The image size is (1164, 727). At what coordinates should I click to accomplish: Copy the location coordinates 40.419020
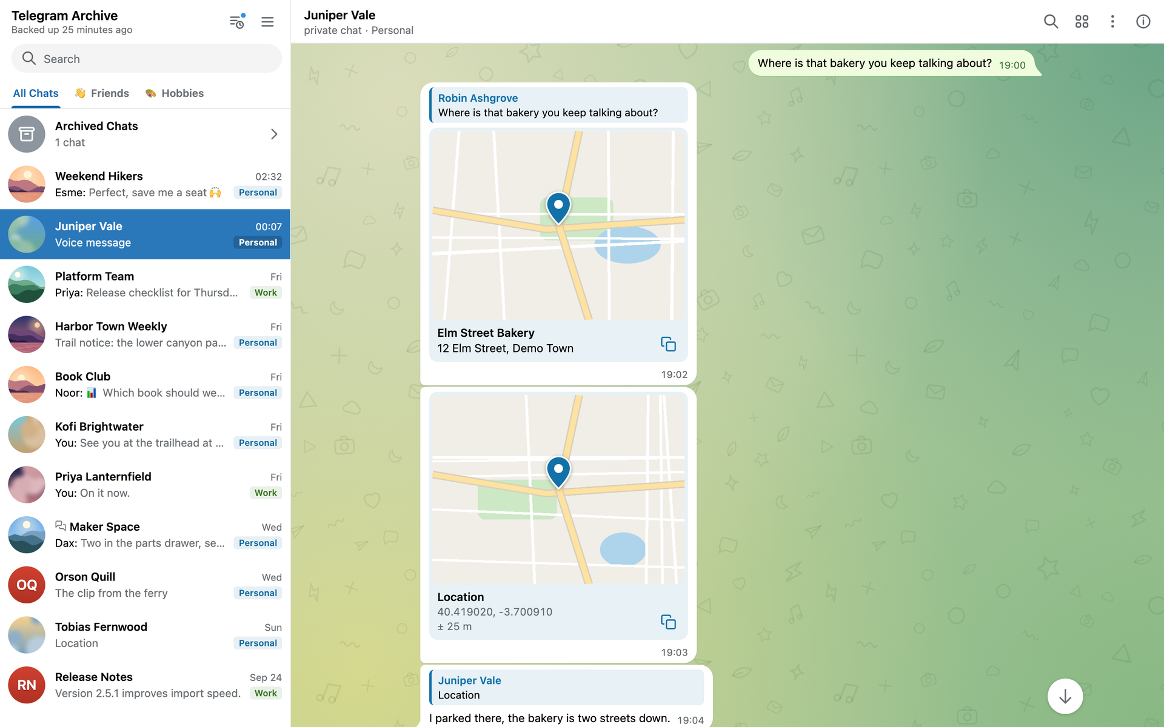(668, 622)
